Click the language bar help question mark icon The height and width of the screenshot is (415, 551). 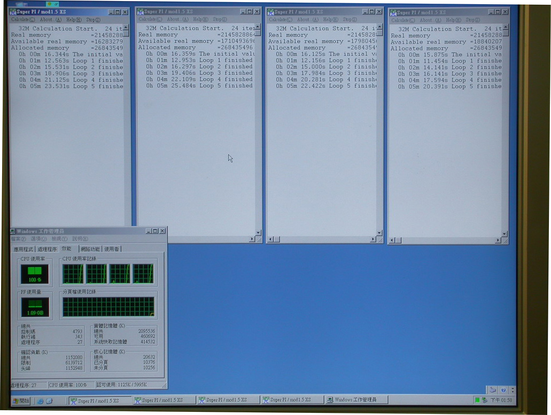tap(503, 390)
